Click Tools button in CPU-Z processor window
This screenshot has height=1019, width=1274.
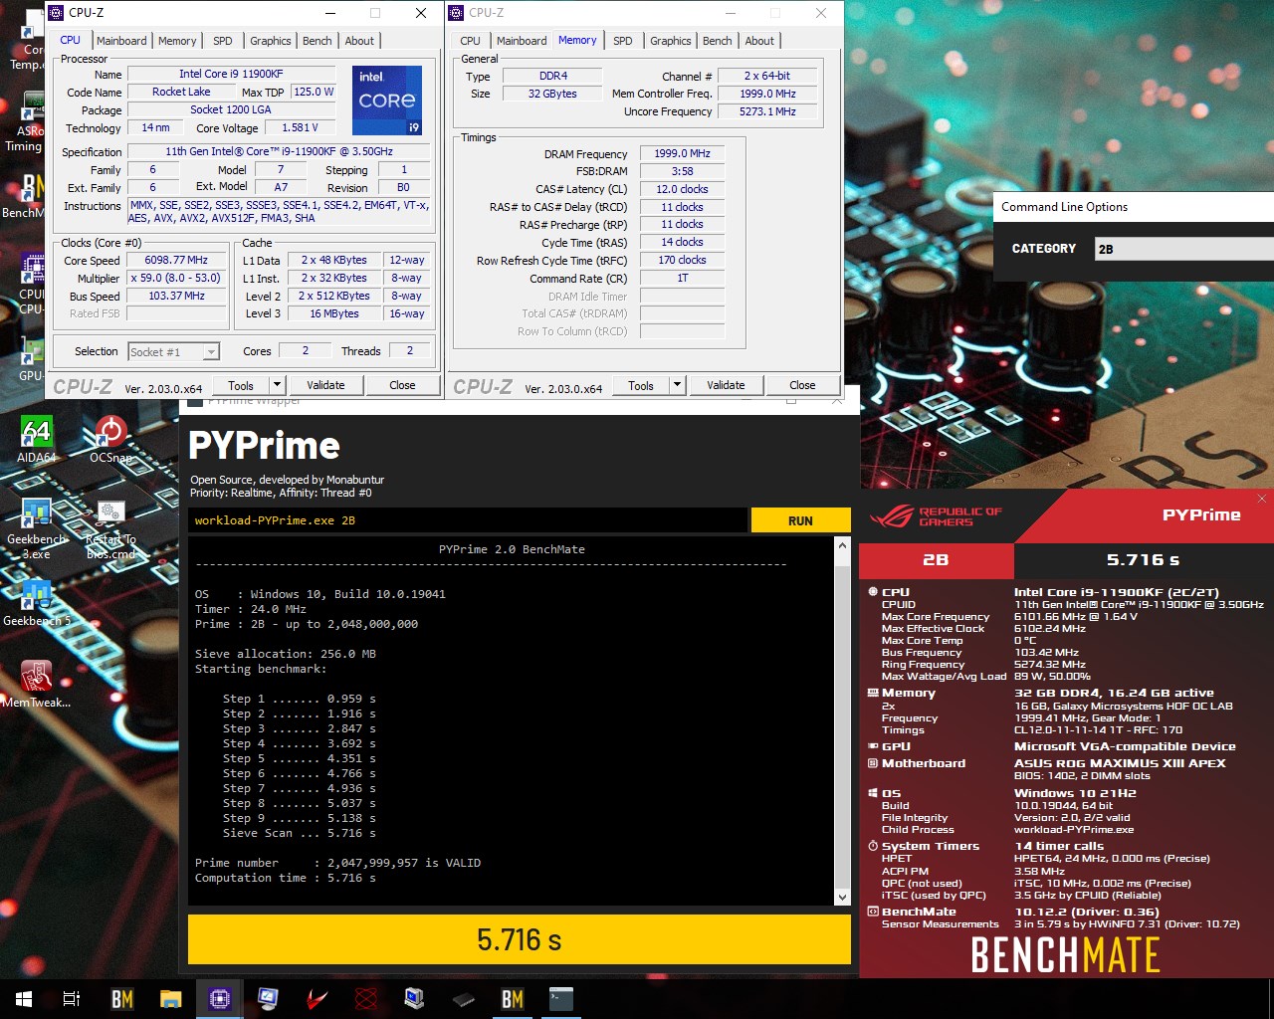[x=241, y=385]
